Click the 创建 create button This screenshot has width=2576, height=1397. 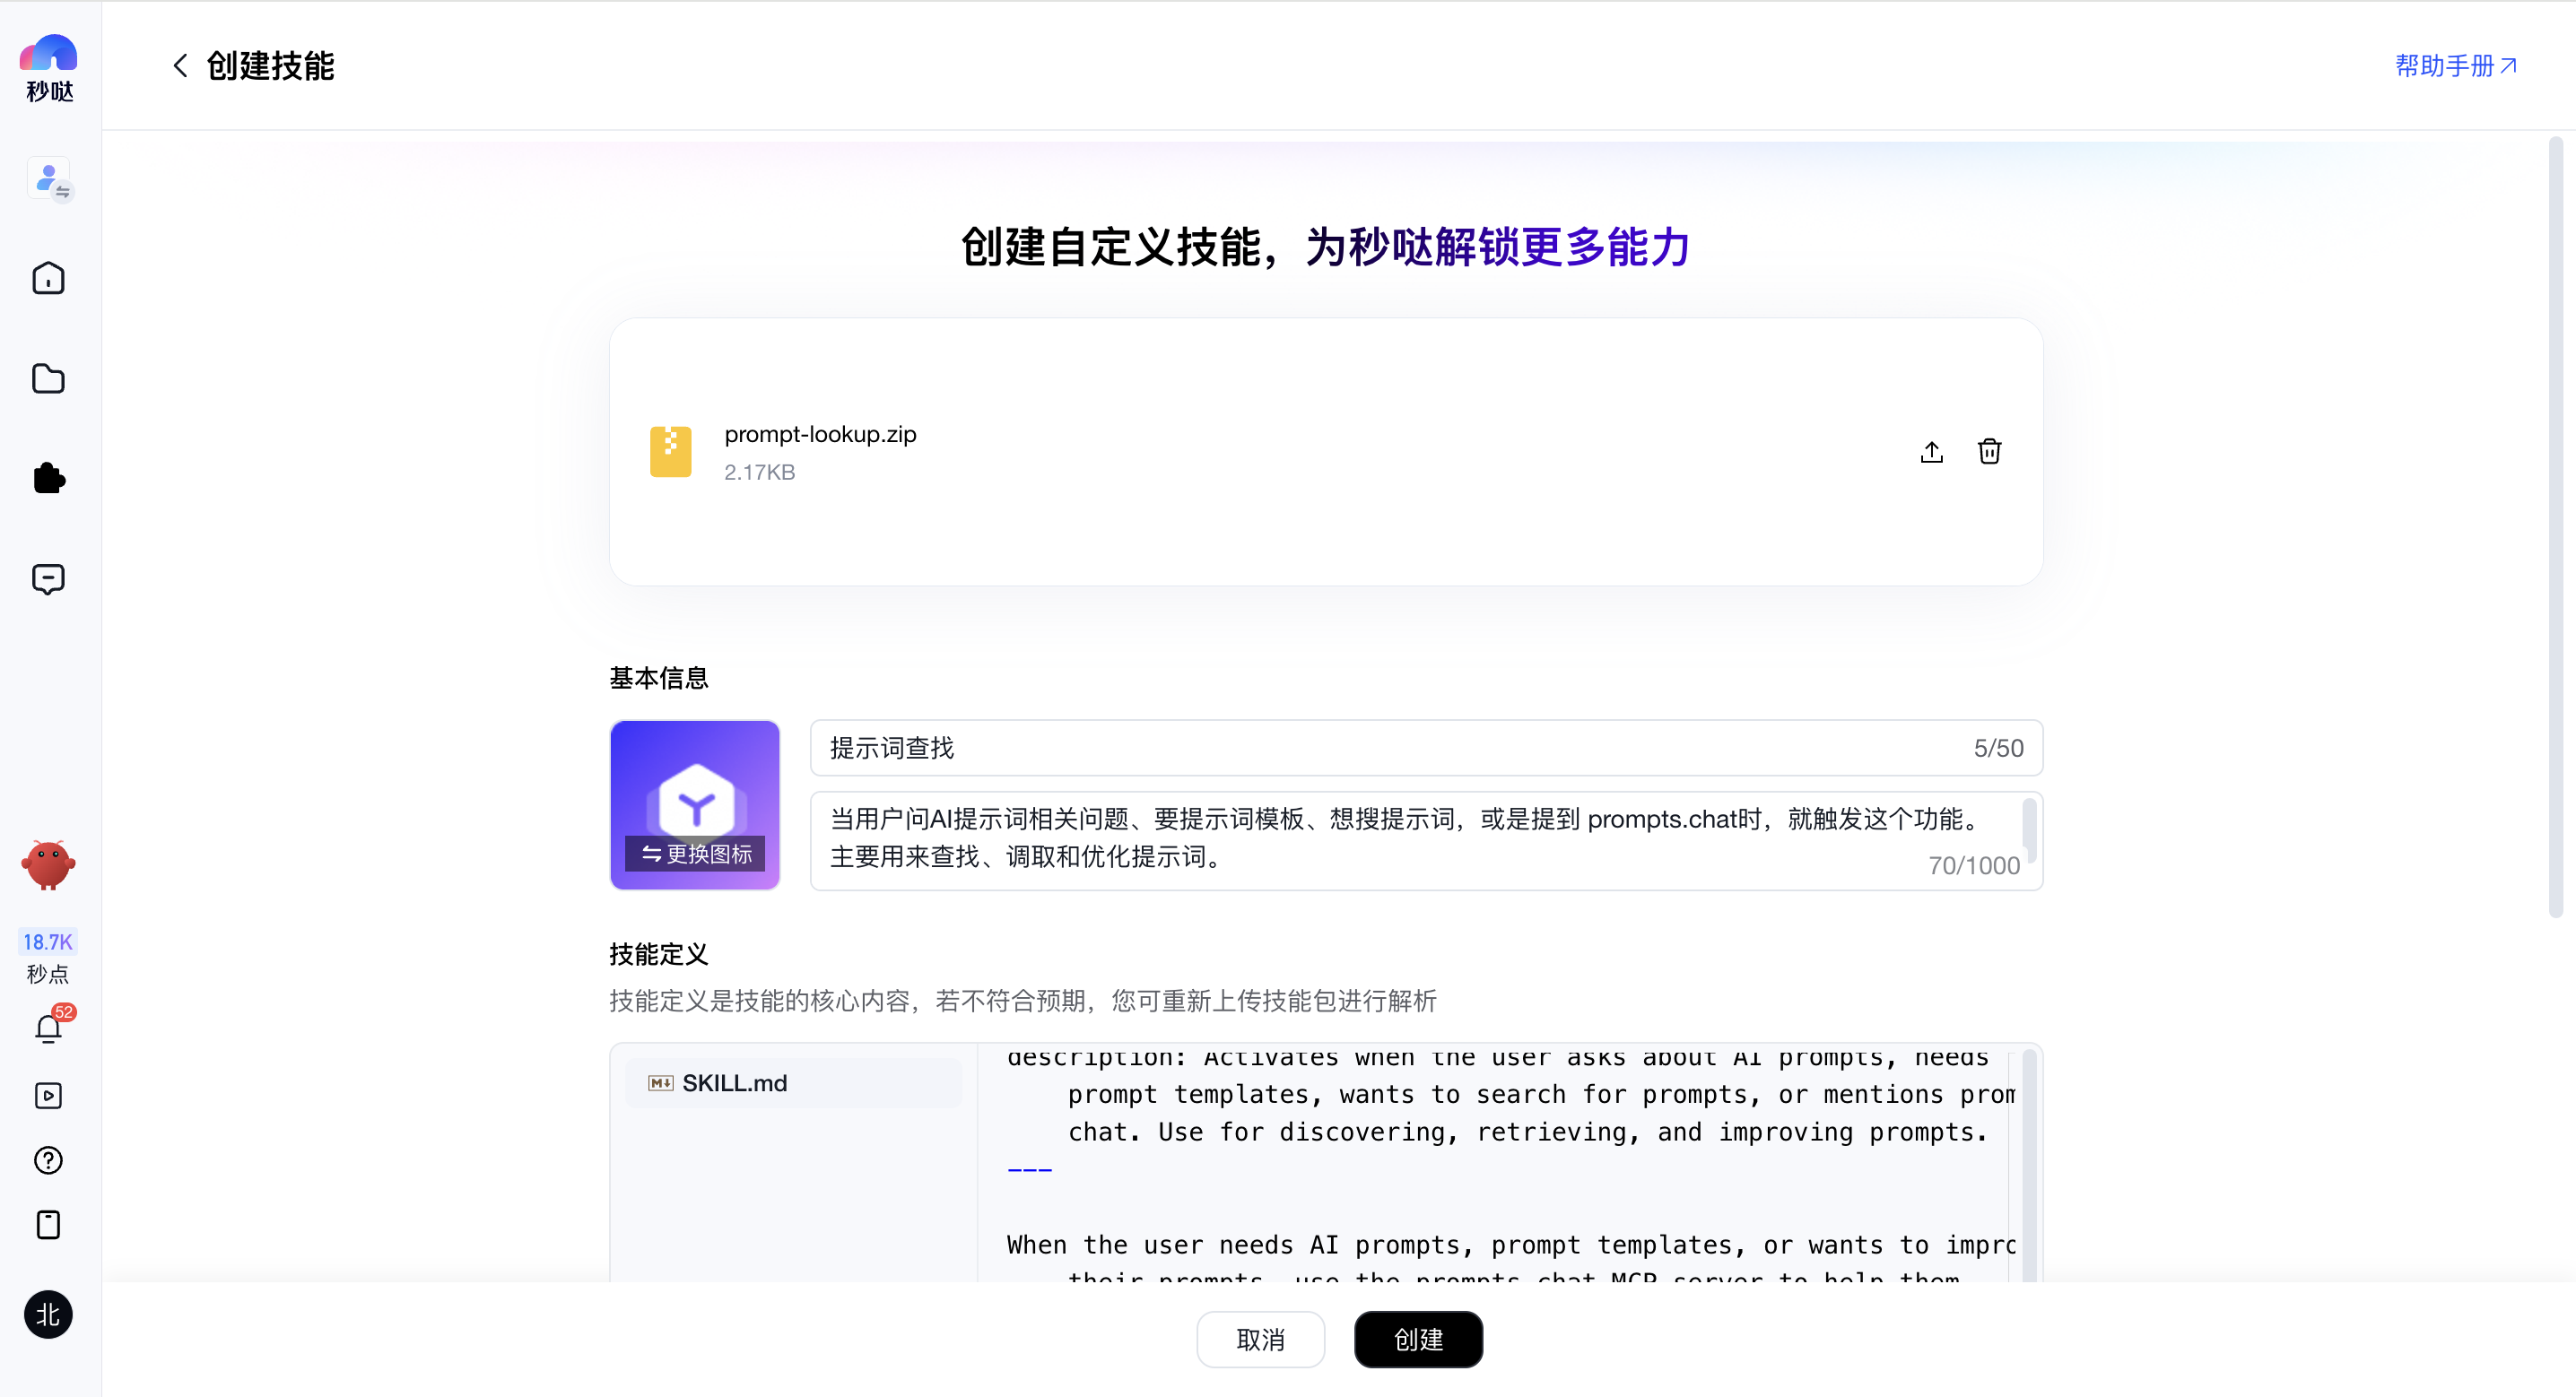[1418, 1339]
